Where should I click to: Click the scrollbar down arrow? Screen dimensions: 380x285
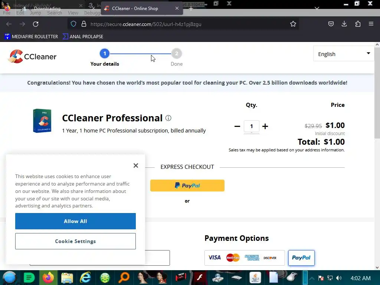tap(377, 268)
